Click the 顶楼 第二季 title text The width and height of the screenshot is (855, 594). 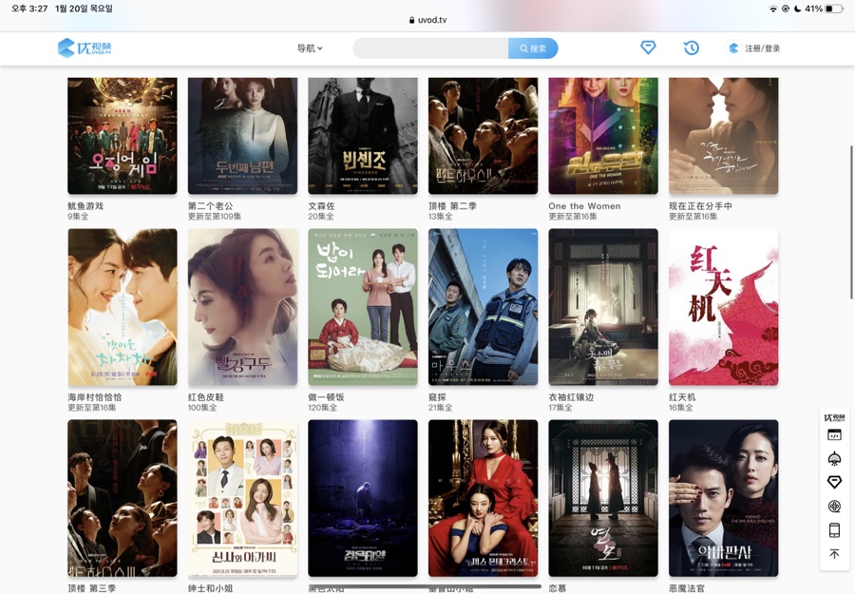pyautogui.click(x=452, y=206)
